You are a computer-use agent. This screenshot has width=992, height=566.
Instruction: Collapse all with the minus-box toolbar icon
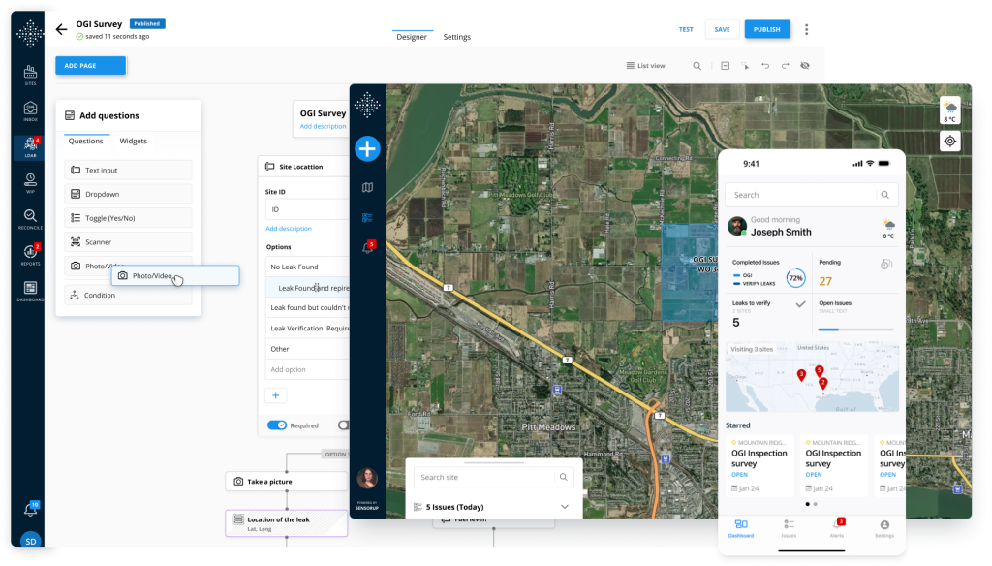click(725, 66)
